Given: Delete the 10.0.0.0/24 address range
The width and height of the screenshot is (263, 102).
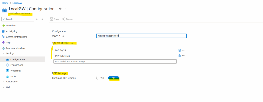Looking at the screenshot, I should tap(180, 50).
